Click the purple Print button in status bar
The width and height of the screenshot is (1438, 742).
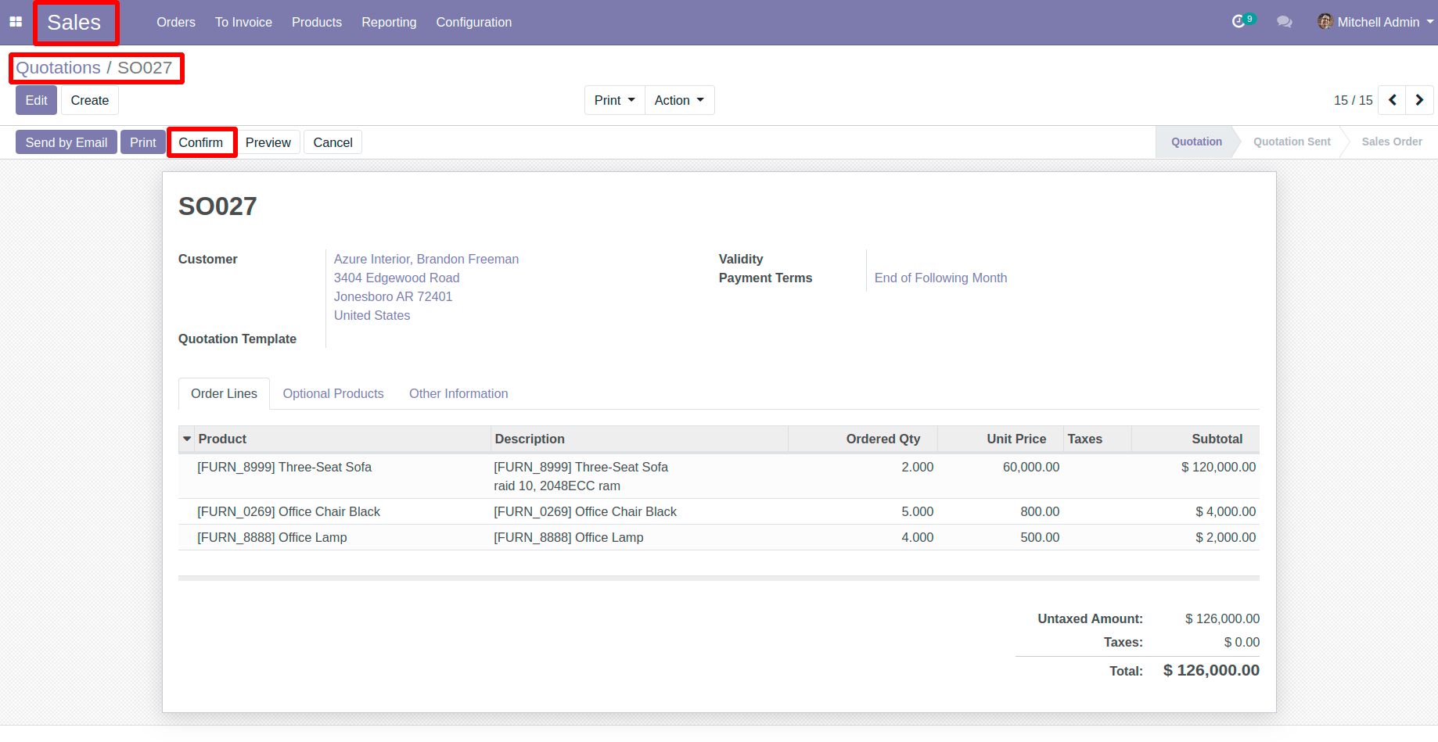point(143,142)
